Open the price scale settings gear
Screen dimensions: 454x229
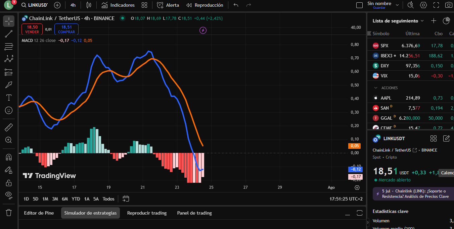click(x=357, y=187)
